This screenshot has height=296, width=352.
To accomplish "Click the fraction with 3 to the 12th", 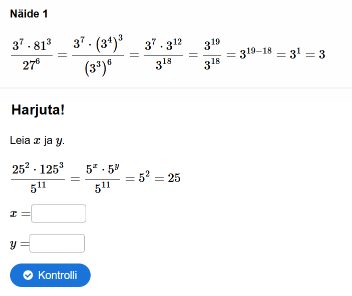I will pyautogui.click(x=163, y=55).
